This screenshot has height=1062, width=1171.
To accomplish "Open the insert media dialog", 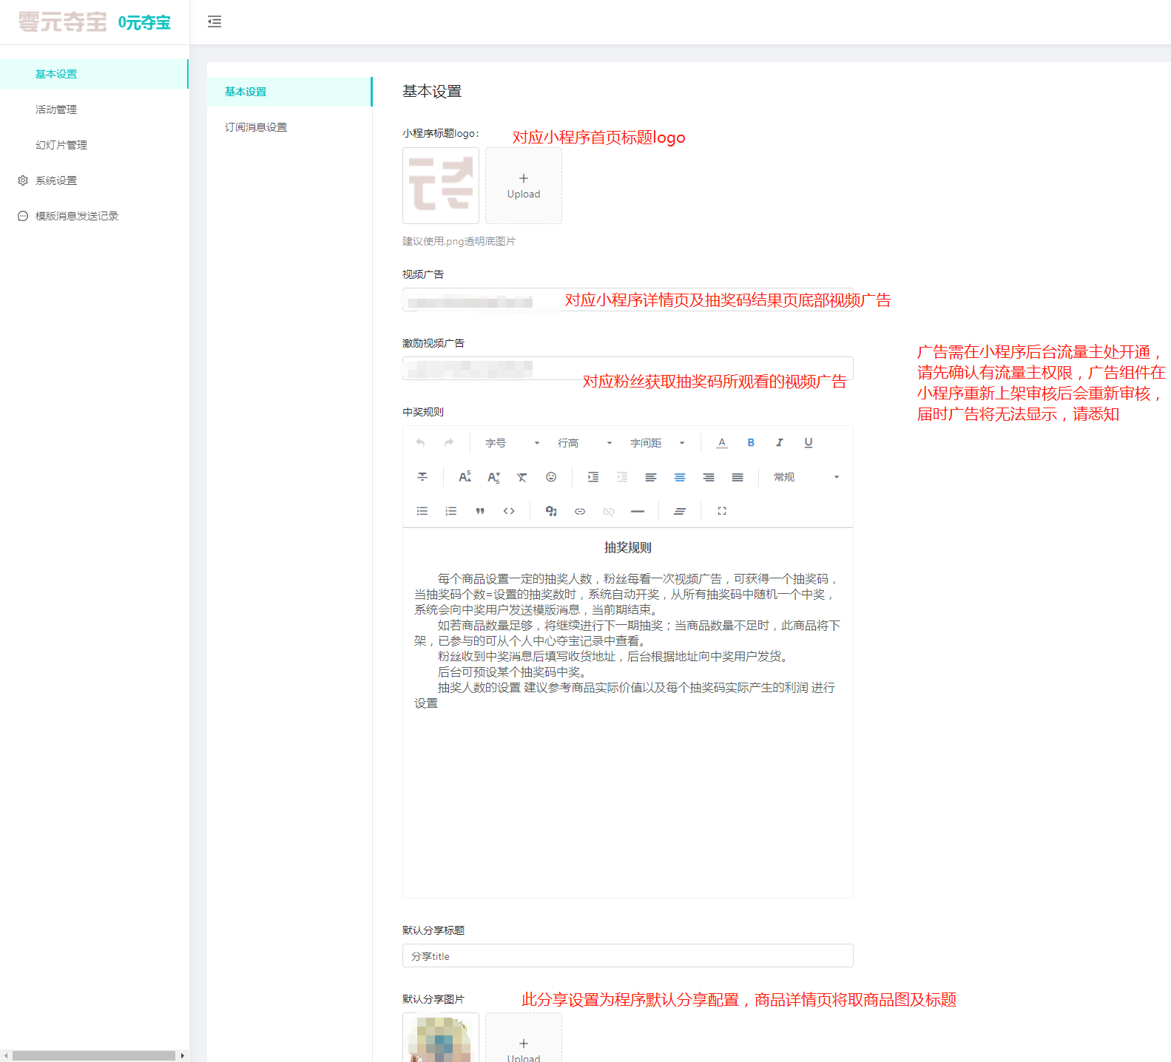I will click(551, 511).
